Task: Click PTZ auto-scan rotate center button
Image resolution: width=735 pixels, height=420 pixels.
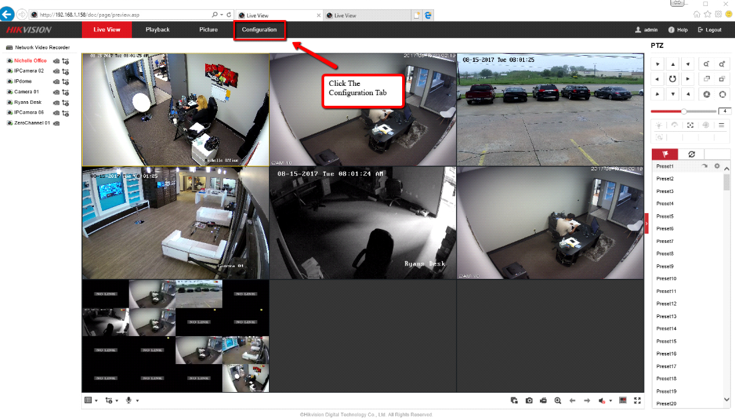Action: 672,79
